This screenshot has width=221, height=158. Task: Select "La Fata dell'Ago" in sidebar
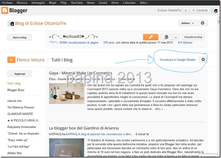(x=18, y=146)
